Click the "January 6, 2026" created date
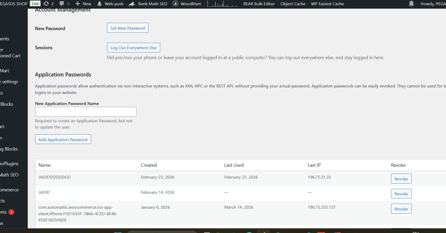446x233 pixels. point(155,207)
